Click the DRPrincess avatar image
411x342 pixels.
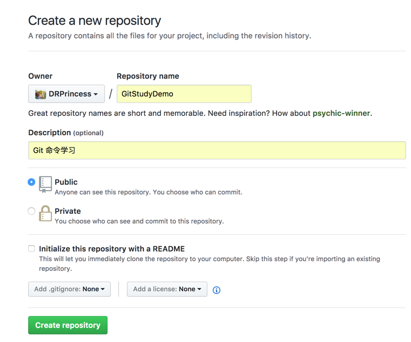coord(41,94)
